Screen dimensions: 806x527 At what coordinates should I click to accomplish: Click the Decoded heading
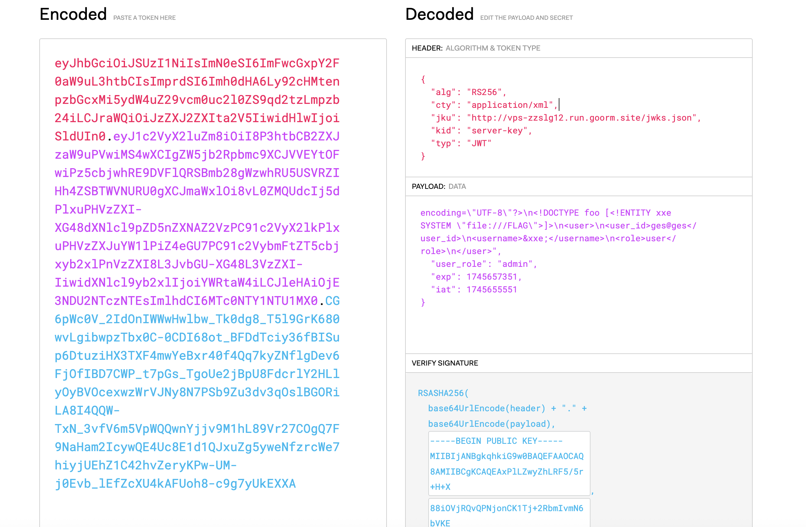click(439, 14)
